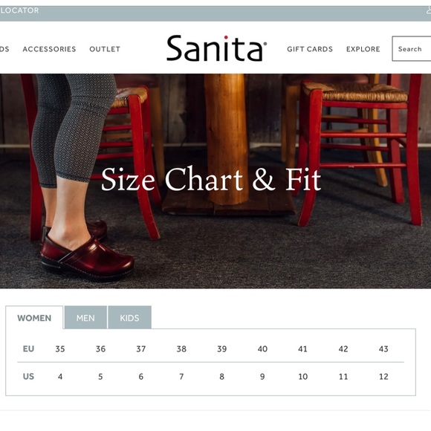Click US size 12 in chart
Image resolution: width=431 pixels, height=431 pixels.
tap(383, 376)
